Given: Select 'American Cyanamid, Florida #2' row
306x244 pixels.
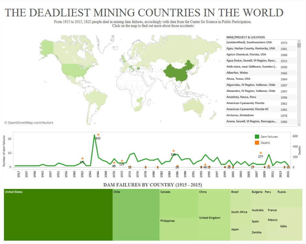Looking at the screenshot, I should pos(261,109).
